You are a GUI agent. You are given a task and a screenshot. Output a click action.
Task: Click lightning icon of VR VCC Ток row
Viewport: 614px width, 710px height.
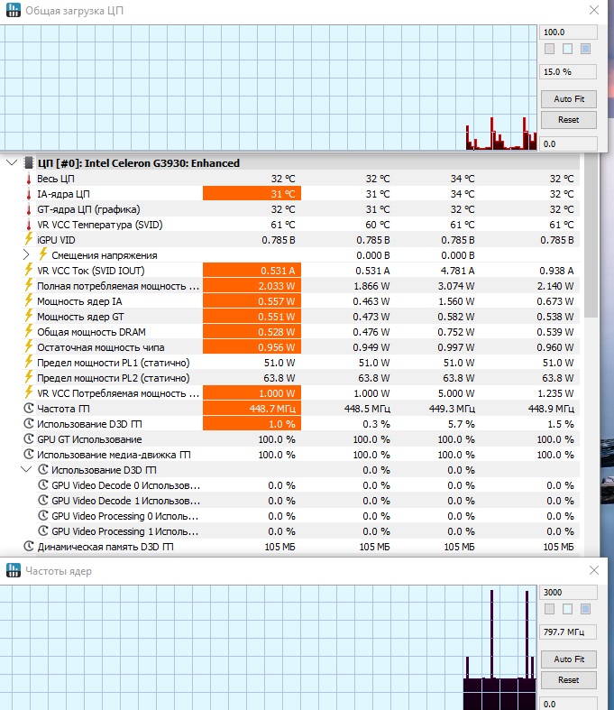click(x=29, y=270)
